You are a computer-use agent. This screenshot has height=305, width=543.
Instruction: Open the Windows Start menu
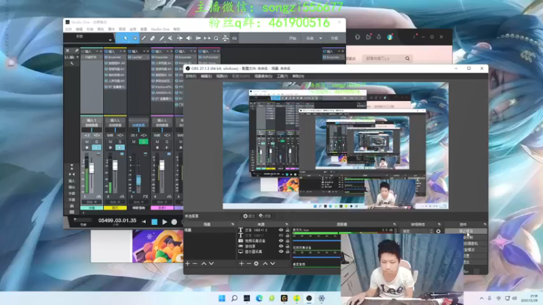pos(222,298)
